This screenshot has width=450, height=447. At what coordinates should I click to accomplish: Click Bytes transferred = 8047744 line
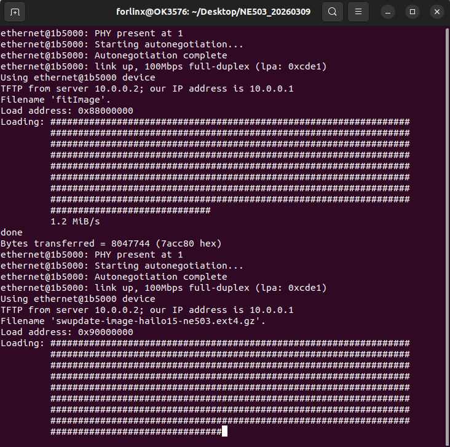point(111,243)
